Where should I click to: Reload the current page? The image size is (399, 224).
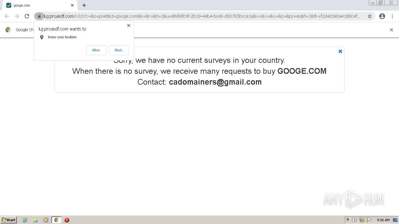coord(27,16)
